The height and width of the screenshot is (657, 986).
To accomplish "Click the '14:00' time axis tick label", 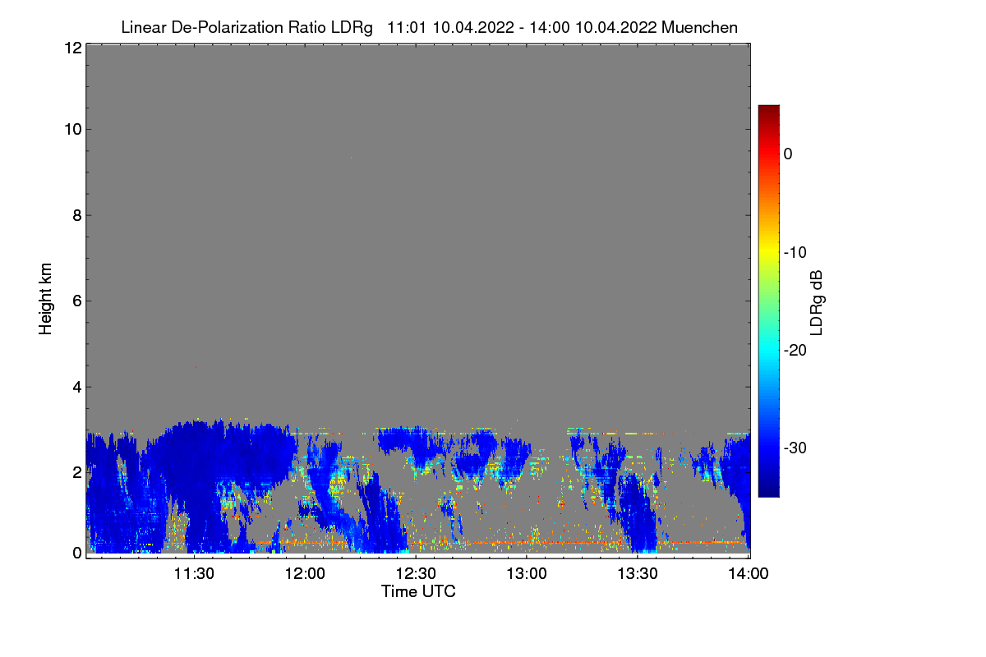I will 749,574.
